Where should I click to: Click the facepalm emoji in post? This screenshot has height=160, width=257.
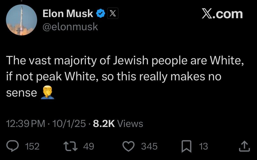click(x=47, y=93)
